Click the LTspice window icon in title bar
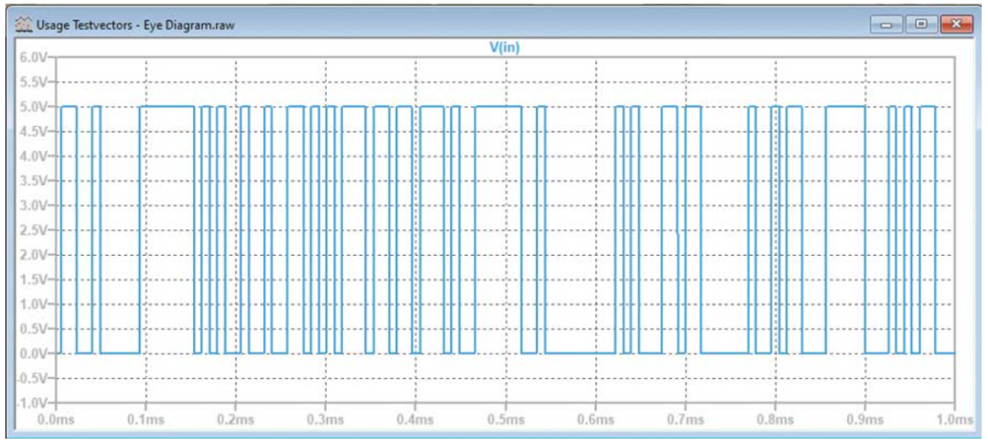Viewport: 988px width, 445px height. click(25, 25)
